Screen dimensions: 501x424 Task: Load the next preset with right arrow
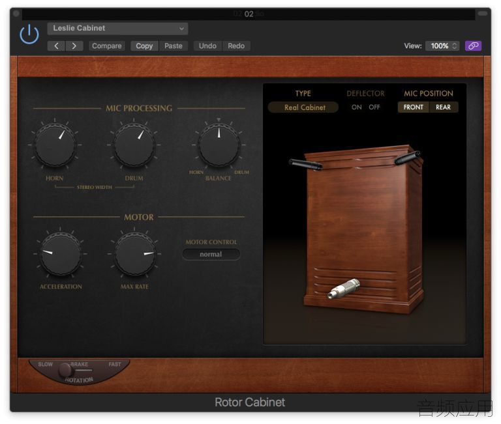click(74, 46)
